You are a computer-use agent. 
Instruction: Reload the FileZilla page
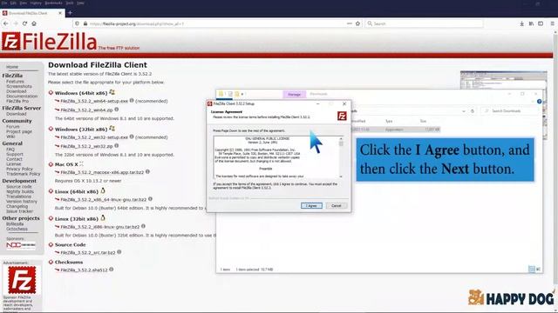(24, 23)
